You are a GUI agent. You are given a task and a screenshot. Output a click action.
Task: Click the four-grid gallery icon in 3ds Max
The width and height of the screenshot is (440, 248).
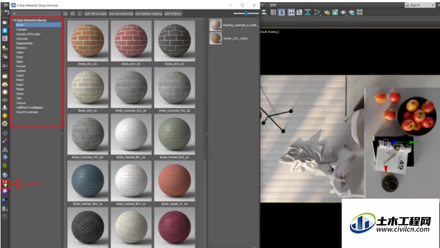[360, 12]
